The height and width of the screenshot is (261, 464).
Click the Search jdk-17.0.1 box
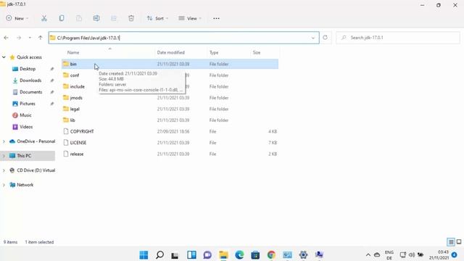point(398,38)
